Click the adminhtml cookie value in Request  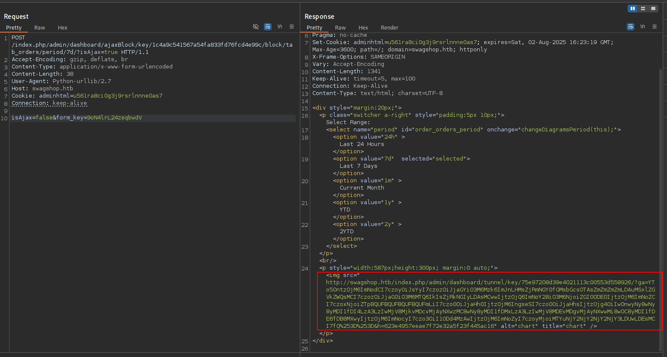[x=118, y=96]
